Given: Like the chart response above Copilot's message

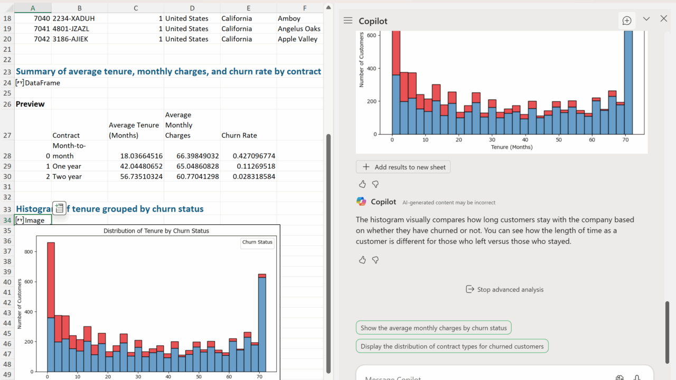Looking at the screenshot, I should tap(362, 184).
